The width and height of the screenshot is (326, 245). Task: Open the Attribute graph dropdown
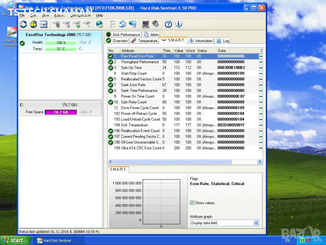pyautogui.click(x=256, y=223)
